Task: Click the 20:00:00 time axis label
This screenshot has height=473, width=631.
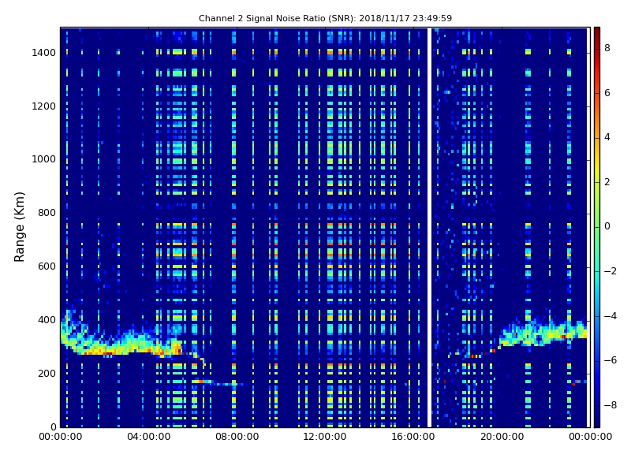Action: pos(502,437)
